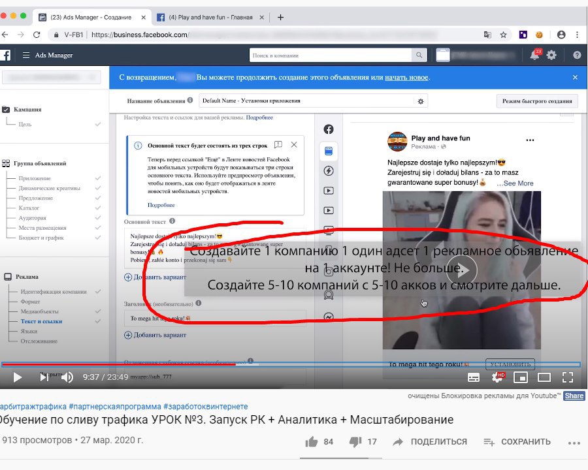This screenshot has height=470, width=588.
Task: Close the three-lines info notice
Action: (x=294, y=145)
